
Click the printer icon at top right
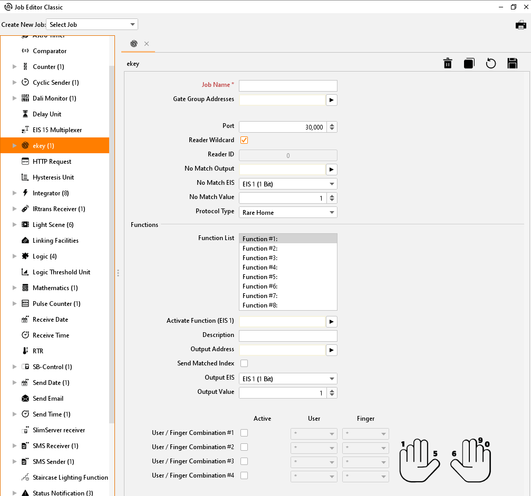click(x=520, y=25)
